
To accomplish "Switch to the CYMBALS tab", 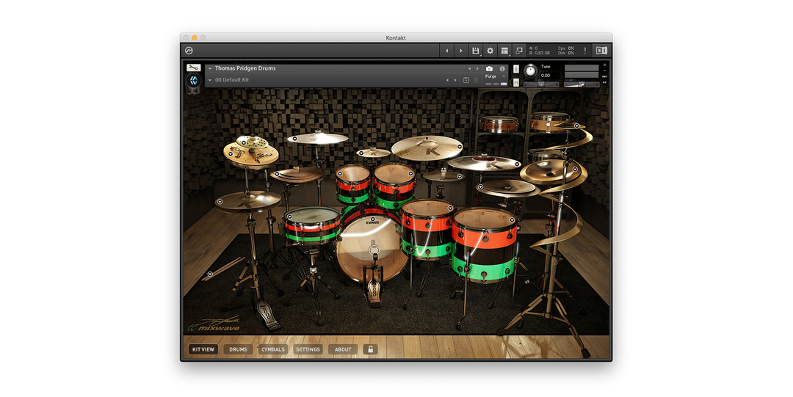I will pyautogui.click(x=273, y=349).
